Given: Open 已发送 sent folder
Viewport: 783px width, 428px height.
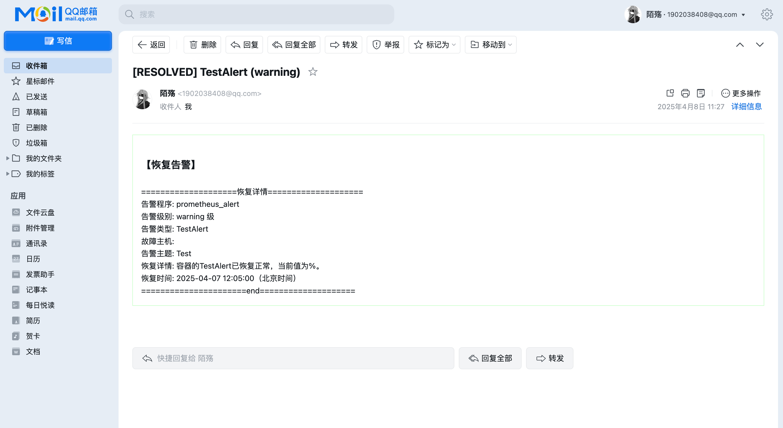Looking at the screenshot, I should coord(58,97).
